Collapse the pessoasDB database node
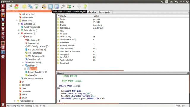190x107 pixels. 17,21
